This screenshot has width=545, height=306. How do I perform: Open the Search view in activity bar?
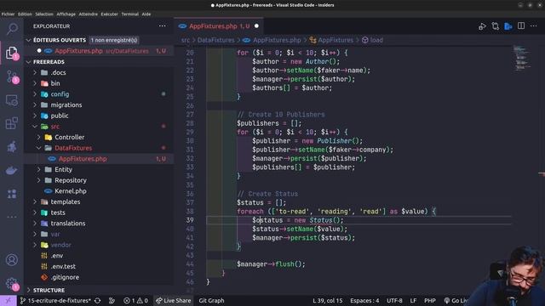click(12, 29)
